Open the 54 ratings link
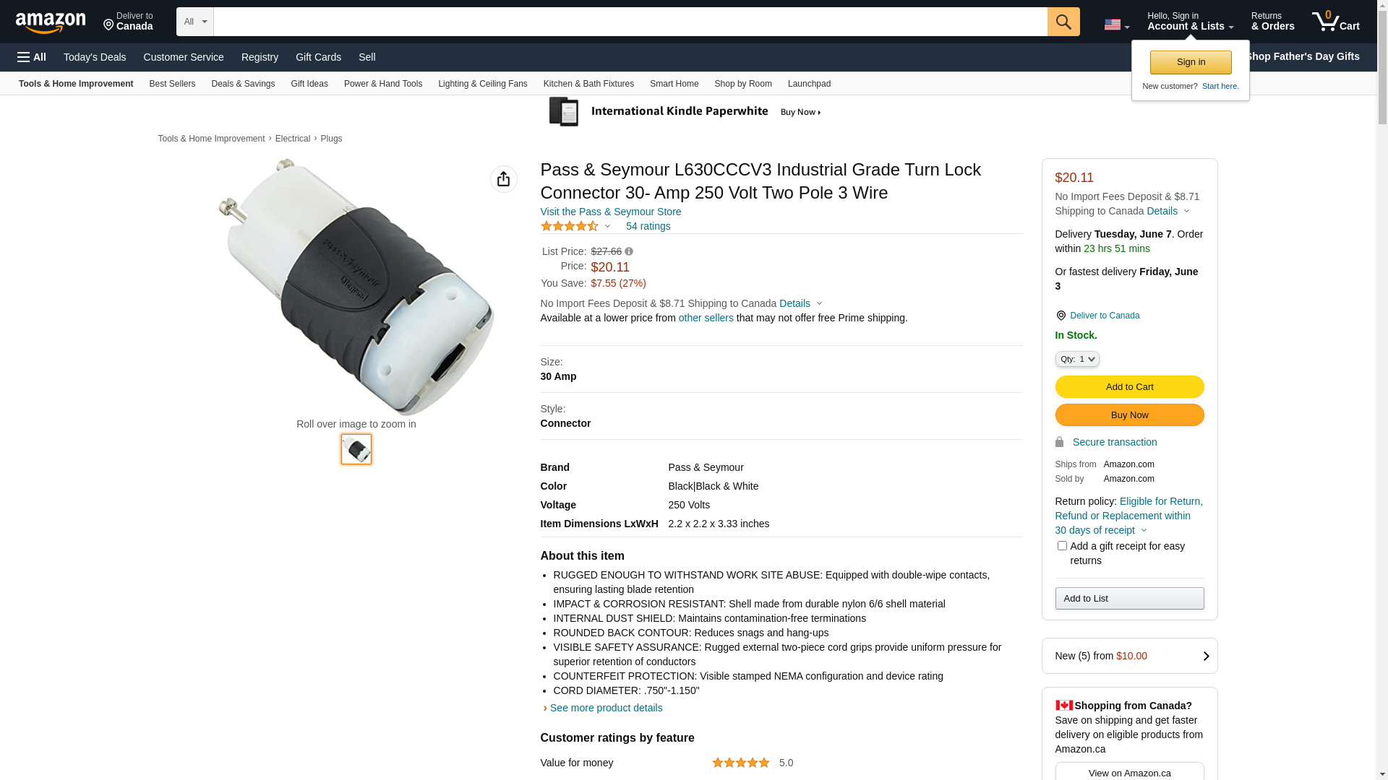The width and height of the screenshot is (1388, 780). point(648,226)
